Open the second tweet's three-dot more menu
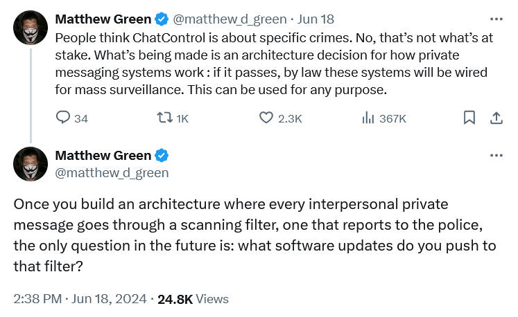 tap(497, 155)
